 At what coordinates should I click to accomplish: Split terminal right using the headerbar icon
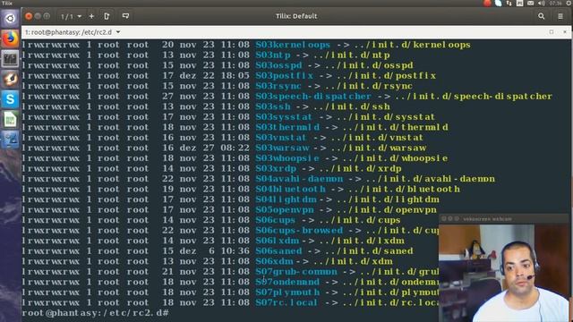(x=107, y=16)
